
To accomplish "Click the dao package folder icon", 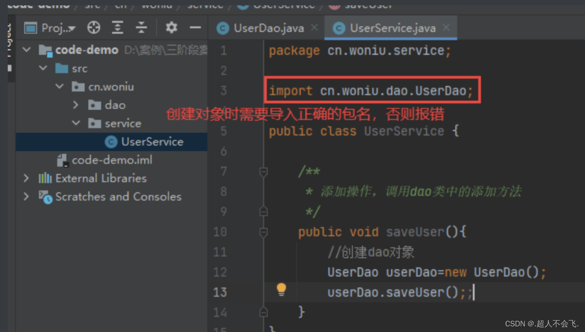I will pos(95,105).
